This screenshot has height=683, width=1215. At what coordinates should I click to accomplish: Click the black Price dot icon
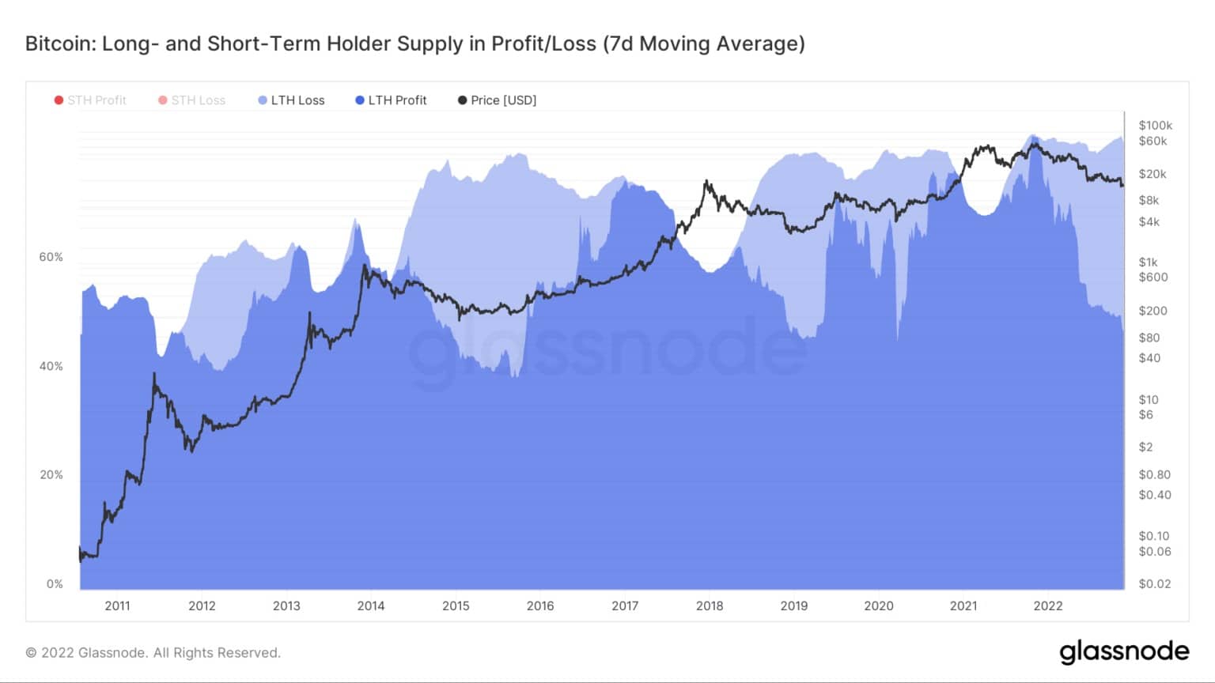(x=463, y=100)
